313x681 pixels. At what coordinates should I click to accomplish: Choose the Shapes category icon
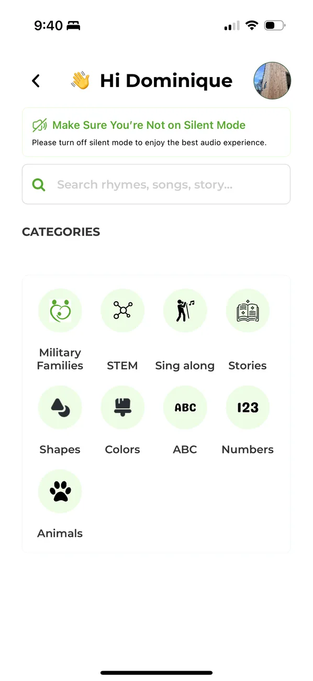60,407
